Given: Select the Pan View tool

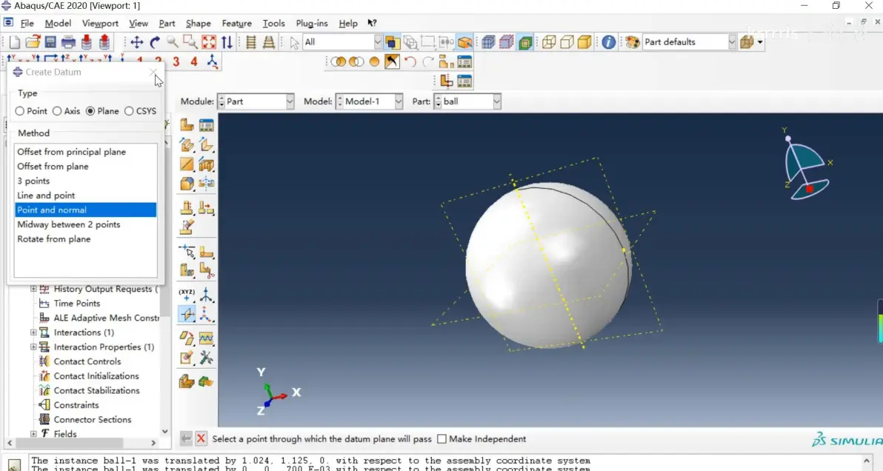Looking at the screenshot, I should coord(136,42).
